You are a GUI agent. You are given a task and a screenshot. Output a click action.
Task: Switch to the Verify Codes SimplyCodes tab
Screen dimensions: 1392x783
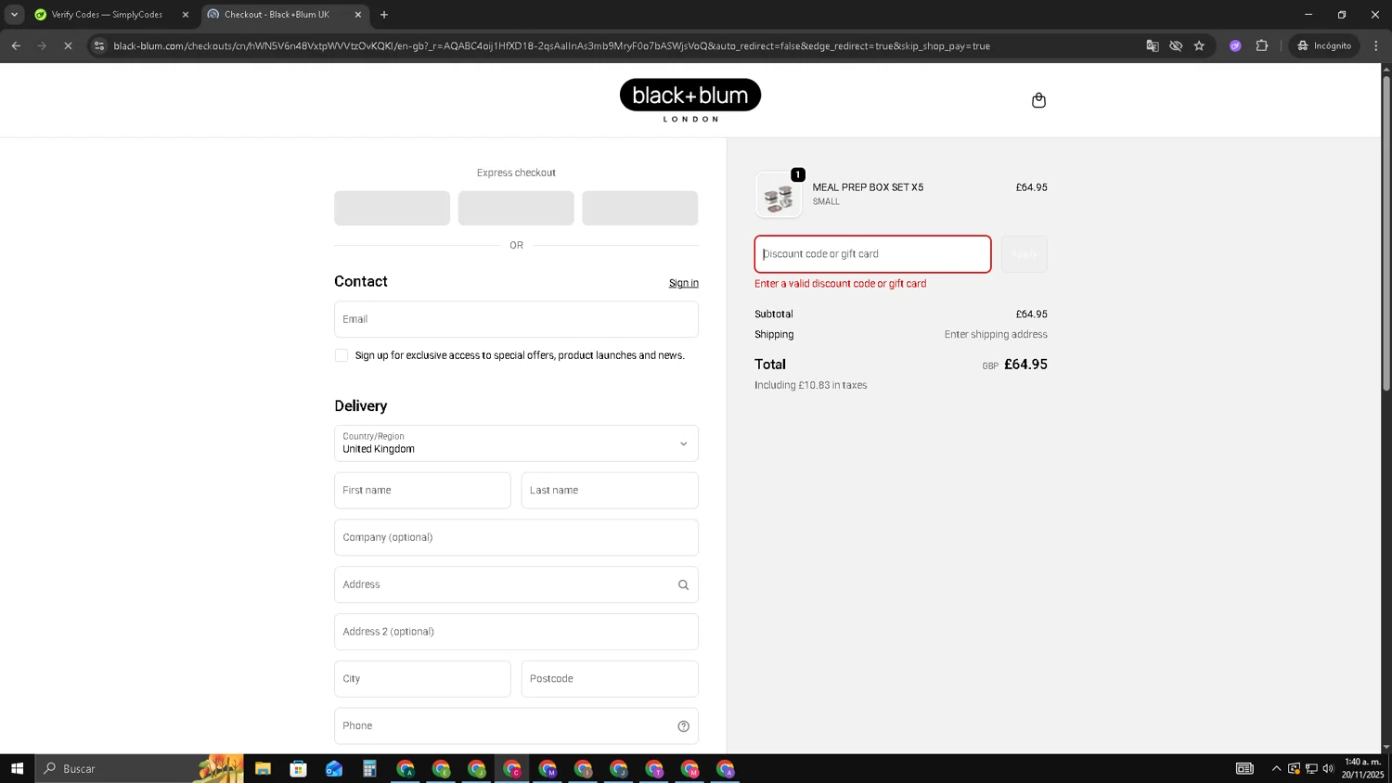[107, 15]
